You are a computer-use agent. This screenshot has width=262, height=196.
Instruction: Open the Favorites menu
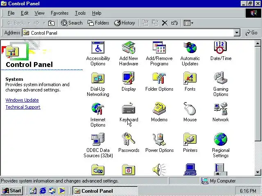point(60,13)
